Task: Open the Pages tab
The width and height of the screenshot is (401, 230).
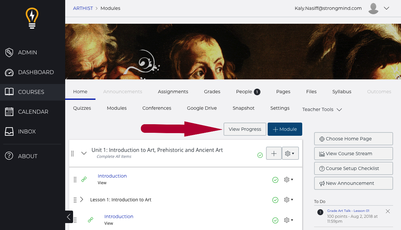Action: (x=283, y=92)
